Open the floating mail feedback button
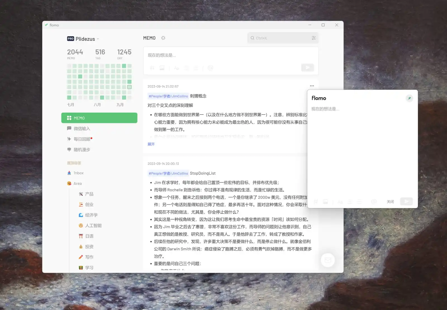Screen dimensions: 447x310 pos(328,260)
